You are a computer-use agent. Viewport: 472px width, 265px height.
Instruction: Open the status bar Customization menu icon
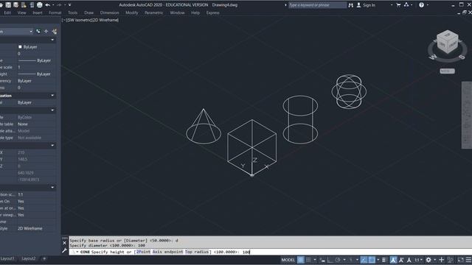[468, 260]
